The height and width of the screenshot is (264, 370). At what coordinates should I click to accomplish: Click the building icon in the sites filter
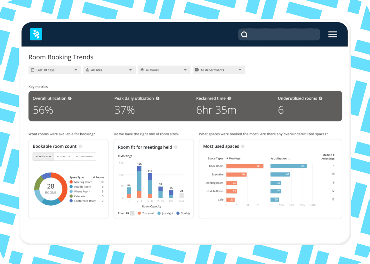click(88, 70)
